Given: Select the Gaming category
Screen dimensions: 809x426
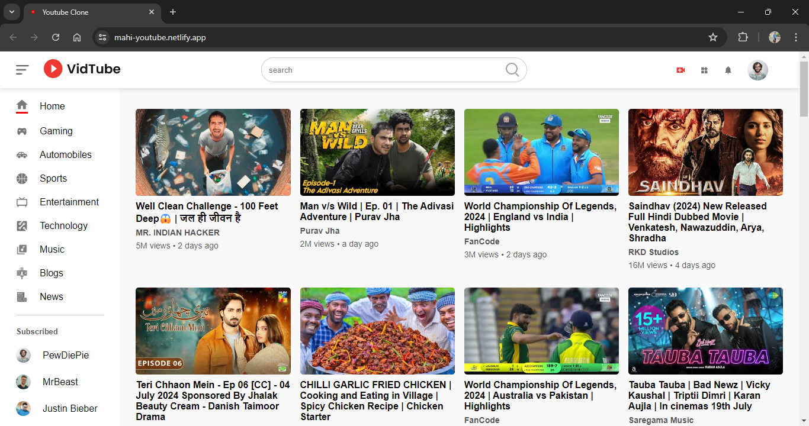Looking at the screenshot, I should (56, 131).
